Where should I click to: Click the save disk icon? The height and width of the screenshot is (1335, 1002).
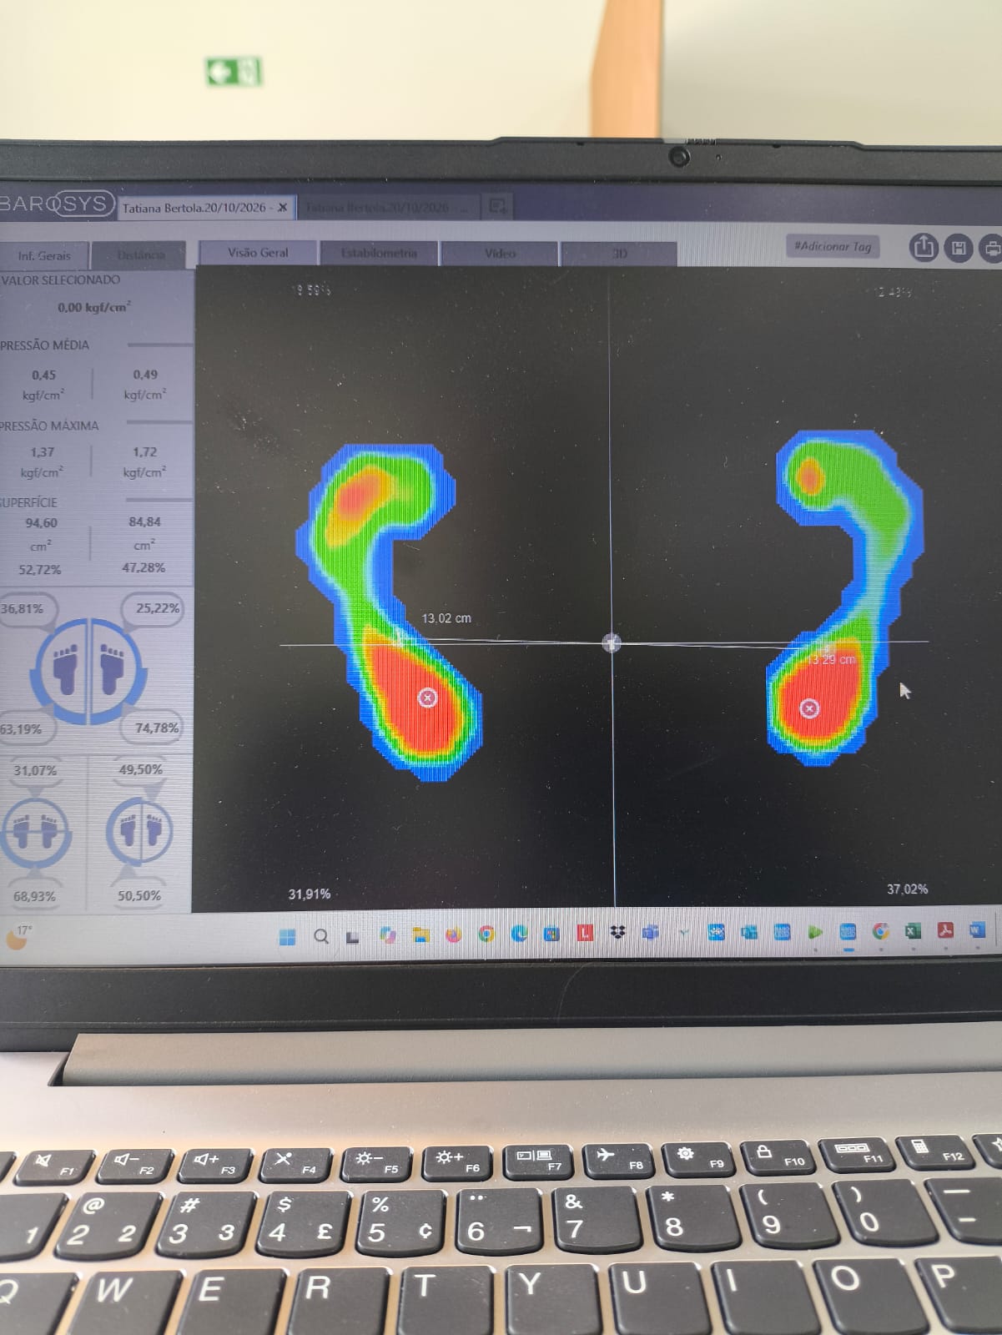959,248
